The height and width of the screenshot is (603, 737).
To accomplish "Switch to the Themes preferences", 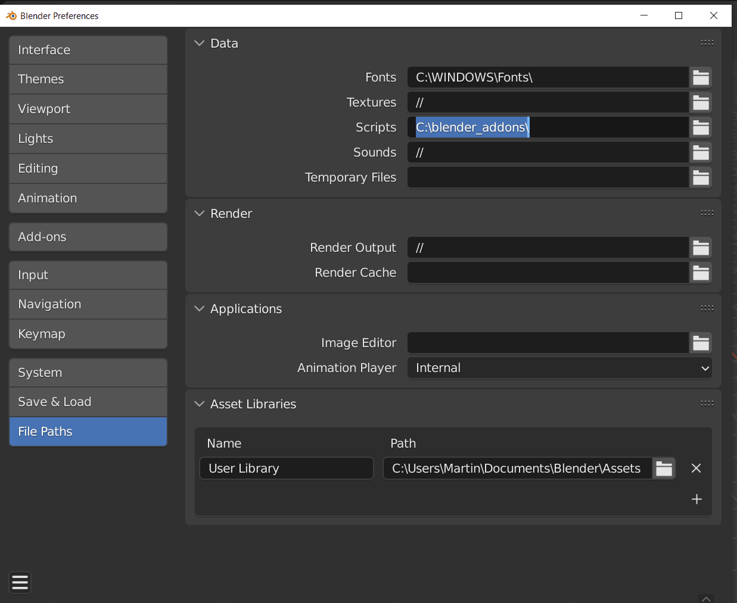I will (x=88, y=79).
